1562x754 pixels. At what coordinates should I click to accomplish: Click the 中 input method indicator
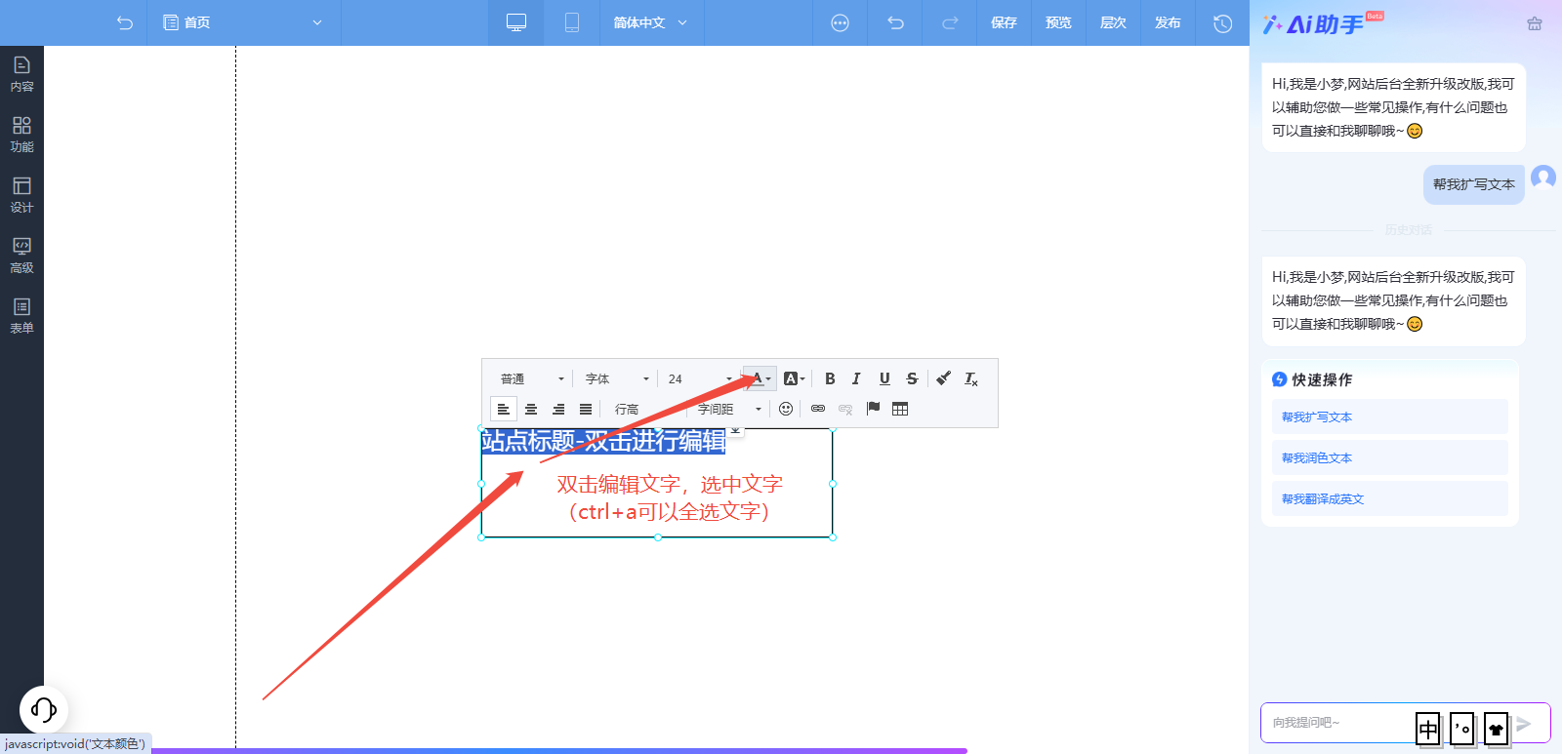pos(1428,728)
